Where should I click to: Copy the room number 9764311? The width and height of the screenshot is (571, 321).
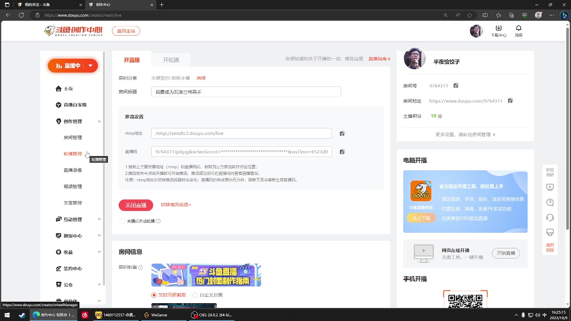click(456, 86)
